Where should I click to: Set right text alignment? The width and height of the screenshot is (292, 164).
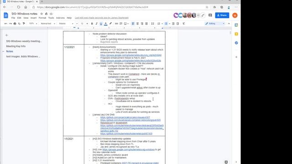(142, 24)
